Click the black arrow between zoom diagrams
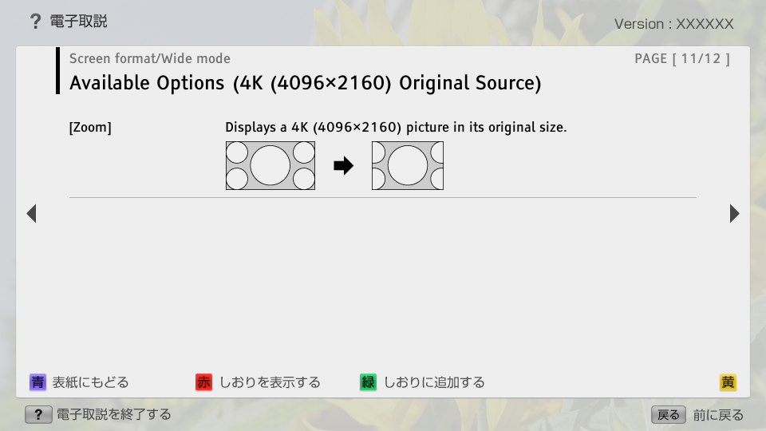 (343, 166)
